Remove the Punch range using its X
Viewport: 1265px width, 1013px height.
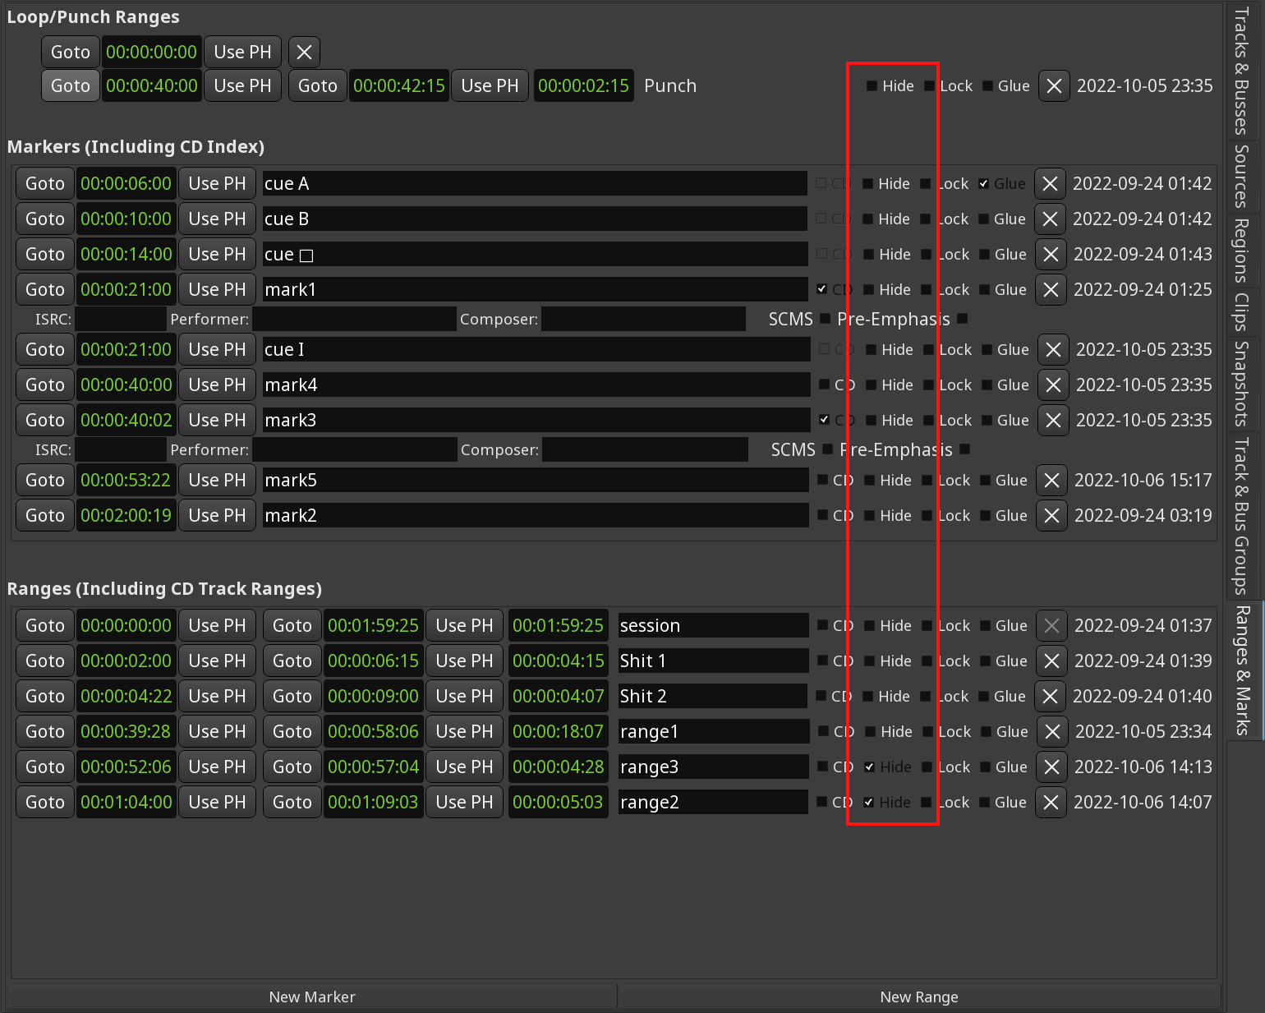[1055, 85]
